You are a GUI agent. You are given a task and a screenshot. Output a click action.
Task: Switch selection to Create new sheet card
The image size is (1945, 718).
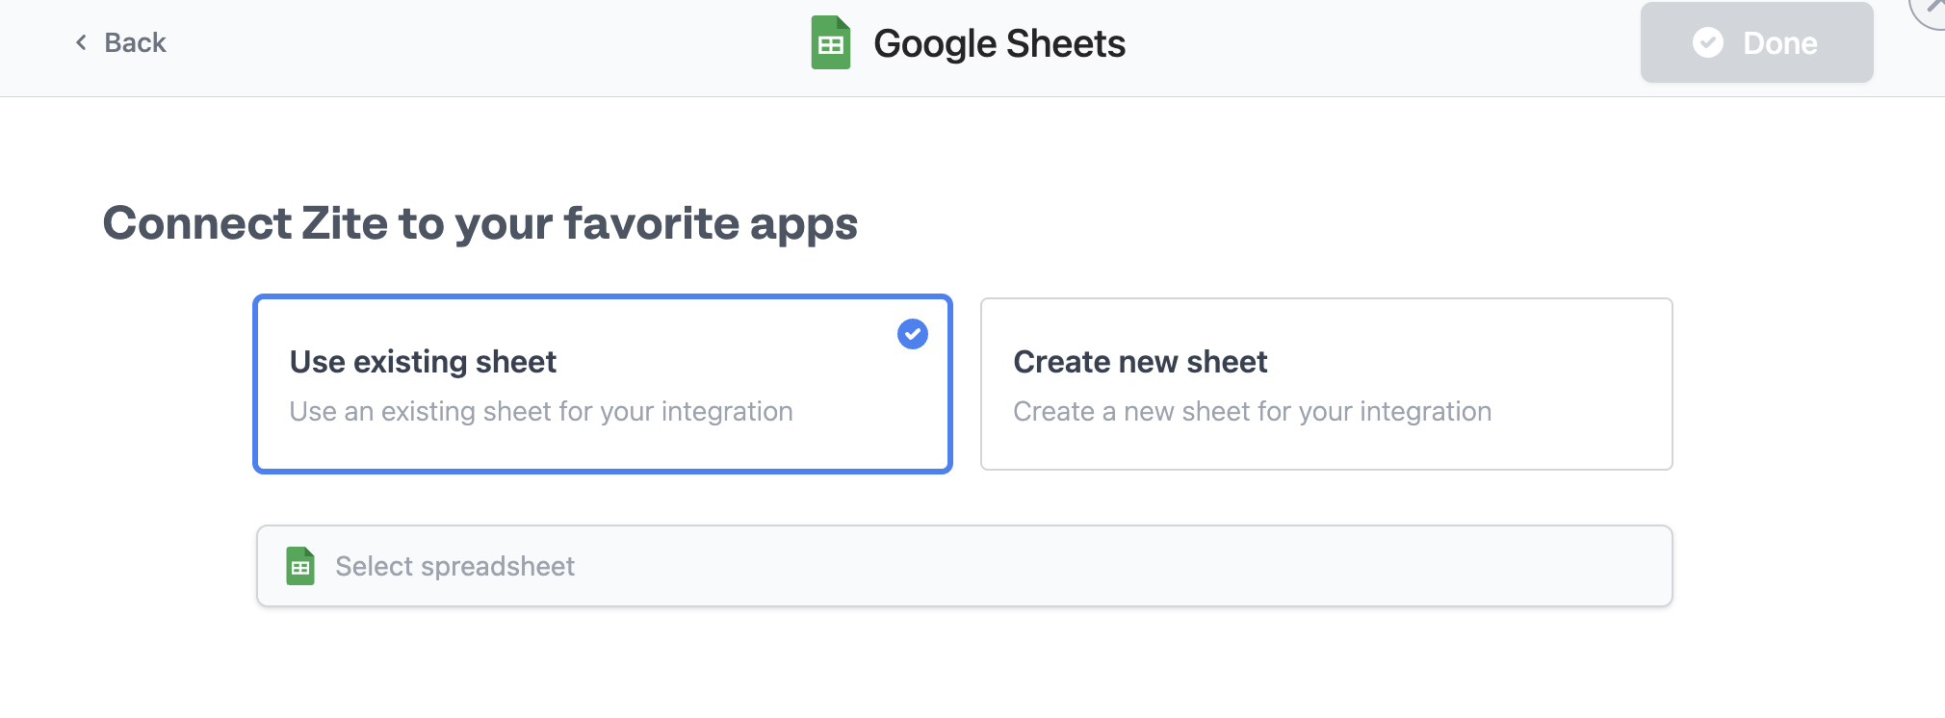pyautogui.click(x=1327, y=383)
